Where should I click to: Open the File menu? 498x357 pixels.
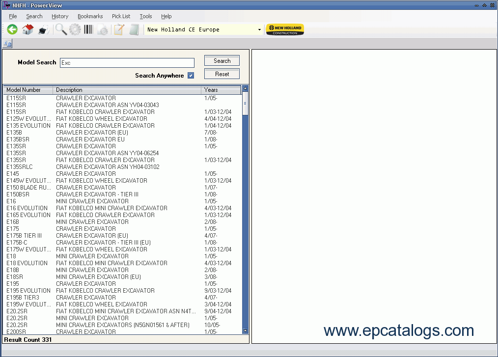13,16
